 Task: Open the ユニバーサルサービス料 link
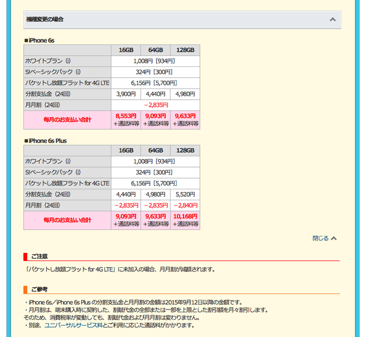click(73, 325)
